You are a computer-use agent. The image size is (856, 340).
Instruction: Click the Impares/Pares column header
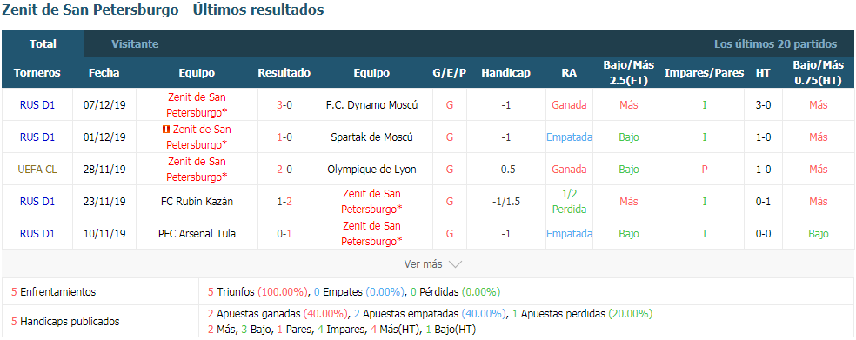[x=705, y=72]
